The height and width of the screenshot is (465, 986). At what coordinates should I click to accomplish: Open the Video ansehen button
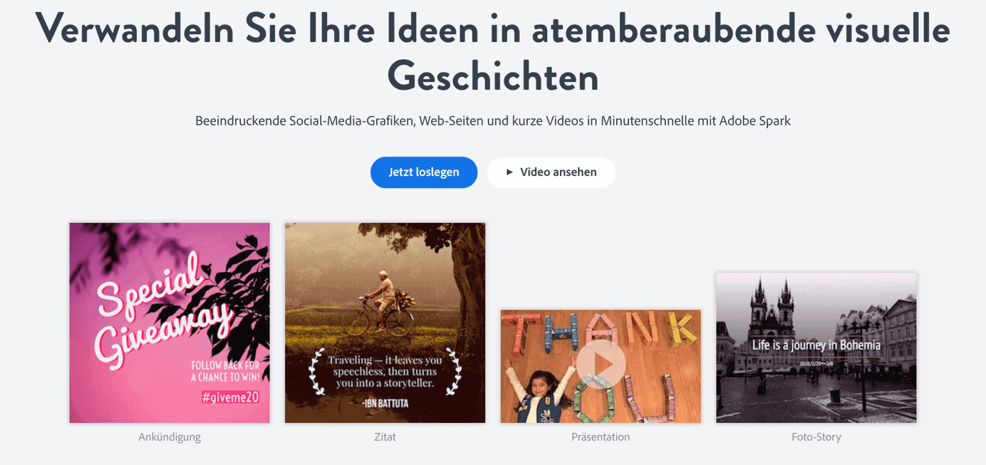click(x=551, y=172)
